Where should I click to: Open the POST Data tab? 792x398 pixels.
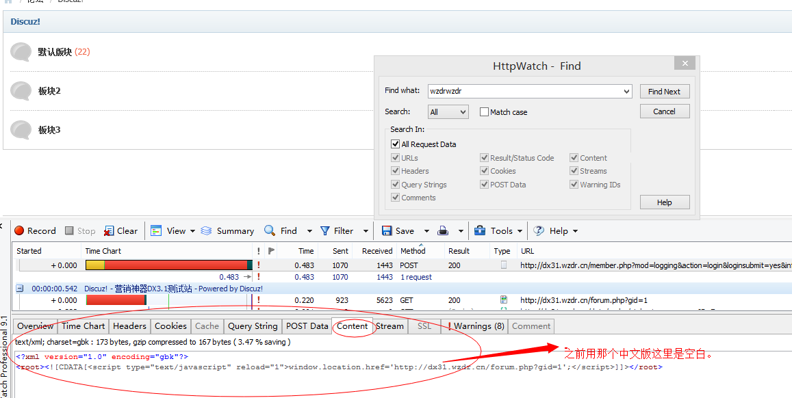tap(307, 326)
